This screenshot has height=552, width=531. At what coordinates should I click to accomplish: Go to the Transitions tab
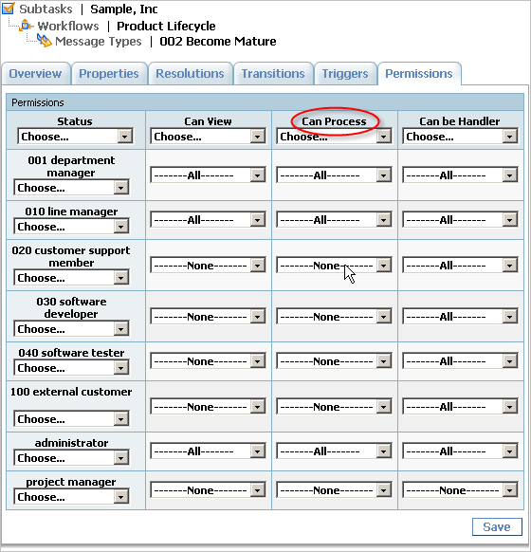pos(273,74)
